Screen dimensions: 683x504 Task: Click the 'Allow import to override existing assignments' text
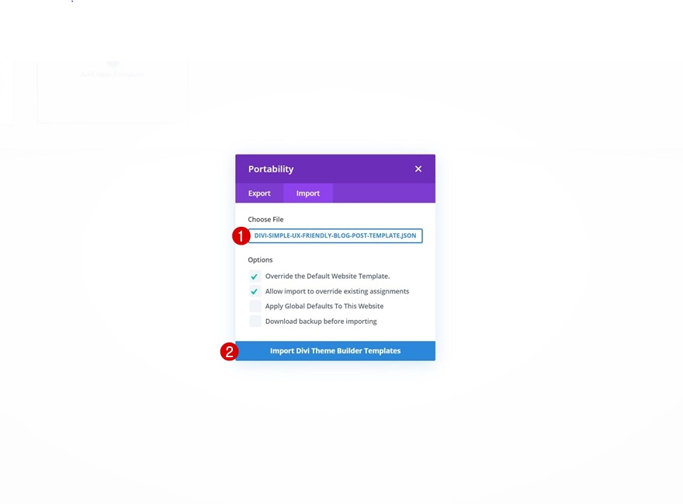[x=337, y=291]
